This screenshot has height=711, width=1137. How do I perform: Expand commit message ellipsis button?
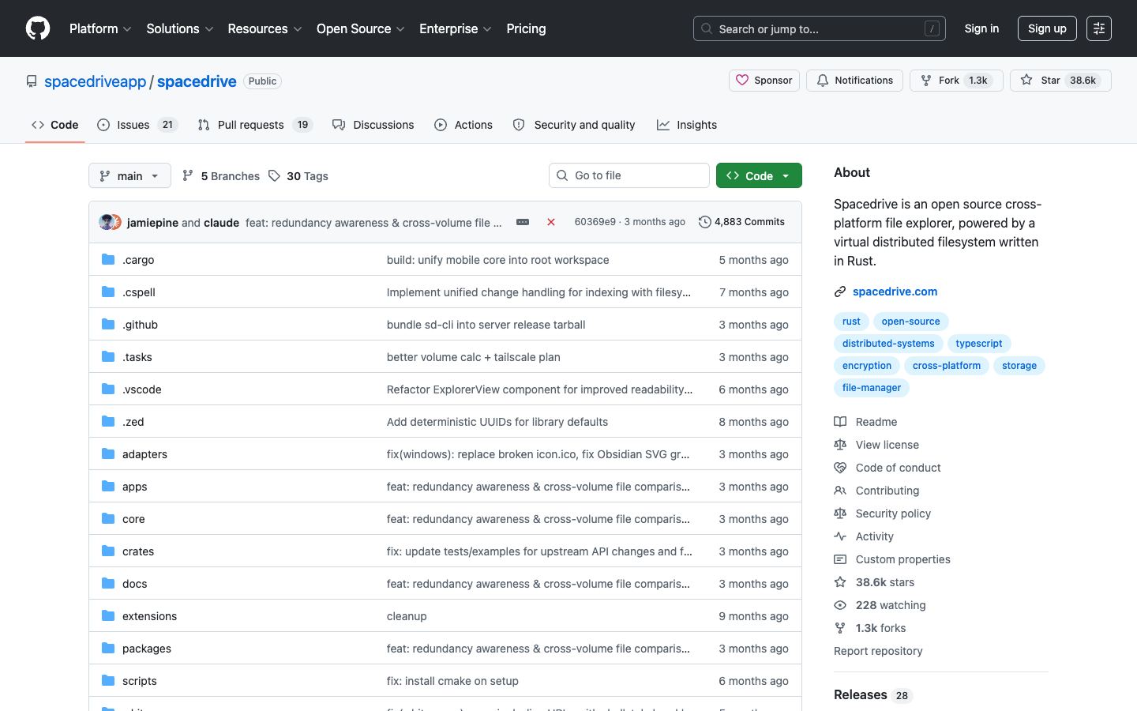523,222
